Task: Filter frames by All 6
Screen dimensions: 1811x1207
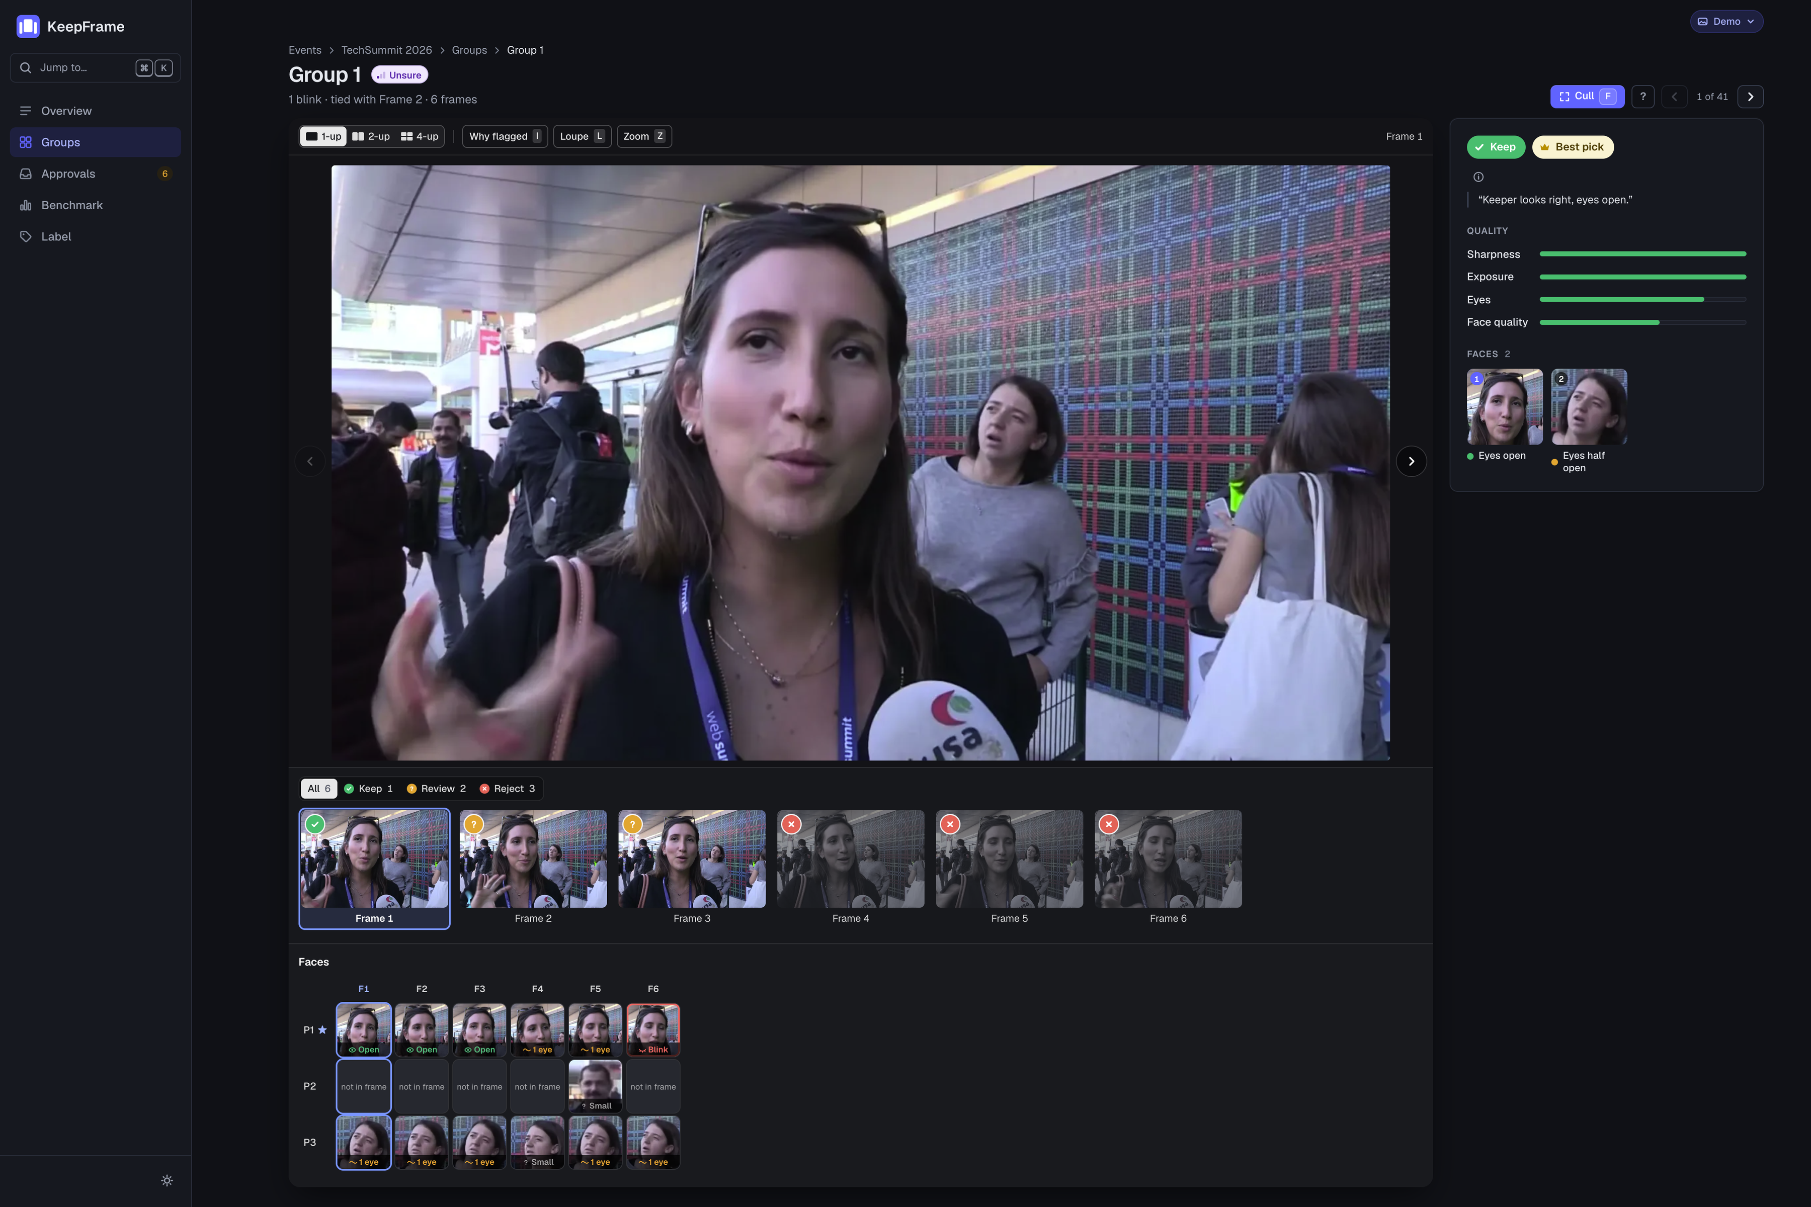Action: (x=319, y=788)
